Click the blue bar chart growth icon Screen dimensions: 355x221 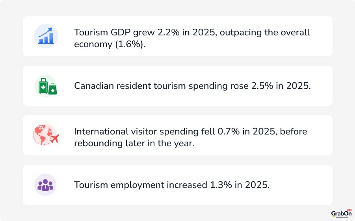(x=46, y=36)
